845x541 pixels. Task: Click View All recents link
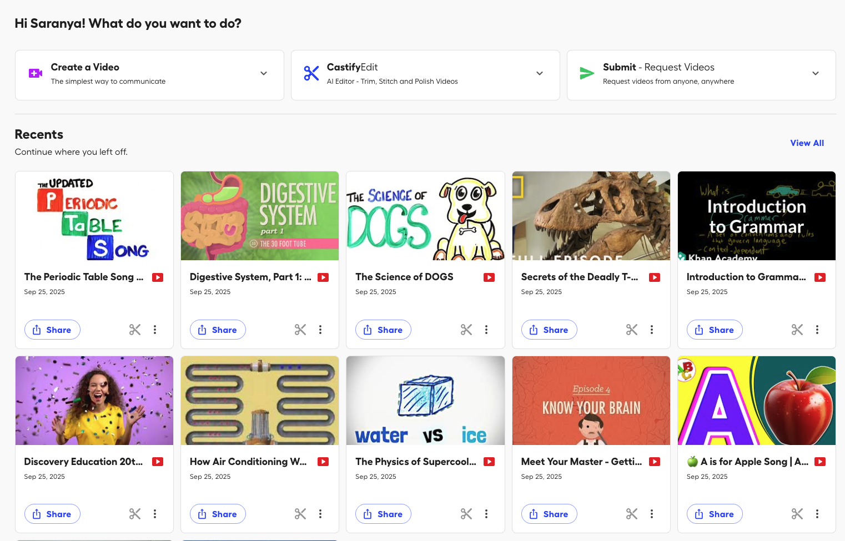click(807, 143)
